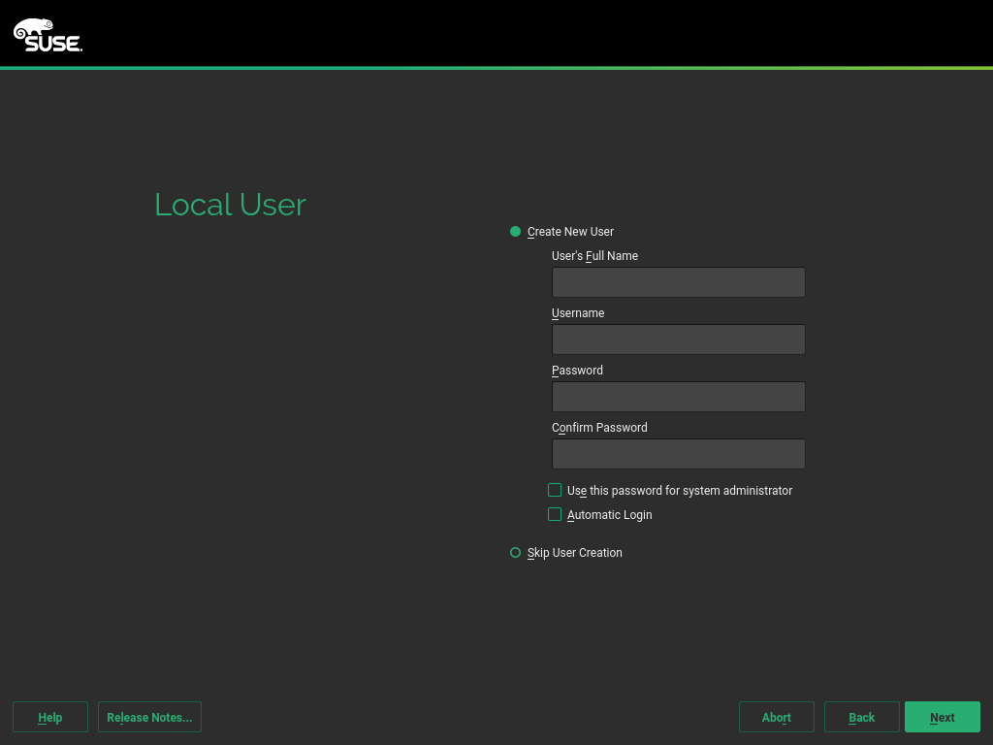Click the green separator line under header
The height and width of the screenshot is (745, 993).
coord(496,68)
